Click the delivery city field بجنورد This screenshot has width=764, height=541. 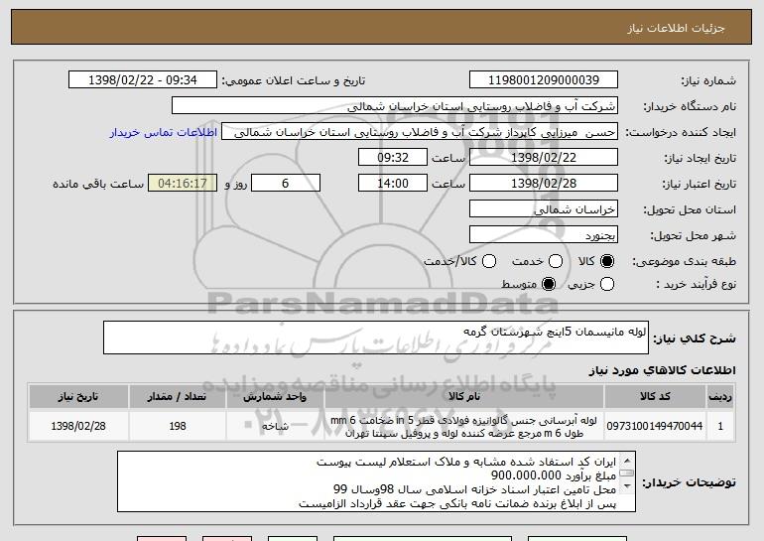tap(544, 235)
